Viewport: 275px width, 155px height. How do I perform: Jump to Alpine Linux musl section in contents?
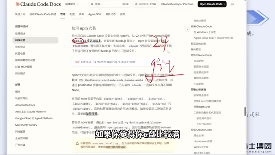(213, 38)
